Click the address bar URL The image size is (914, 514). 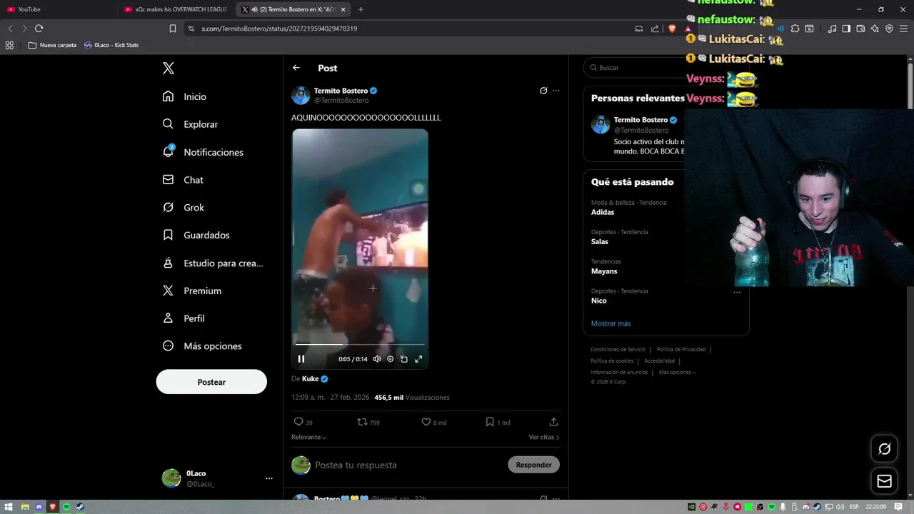point(279,29)
